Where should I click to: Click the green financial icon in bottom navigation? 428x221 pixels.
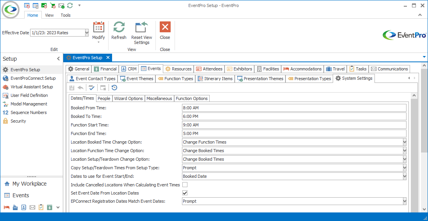[x=50, y=207]
